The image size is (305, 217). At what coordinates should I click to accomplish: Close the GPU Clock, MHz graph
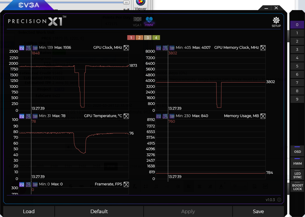126,48
